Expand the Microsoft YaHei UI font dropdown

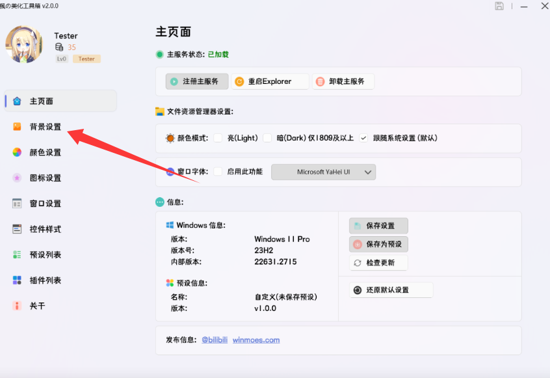[323, 172]
